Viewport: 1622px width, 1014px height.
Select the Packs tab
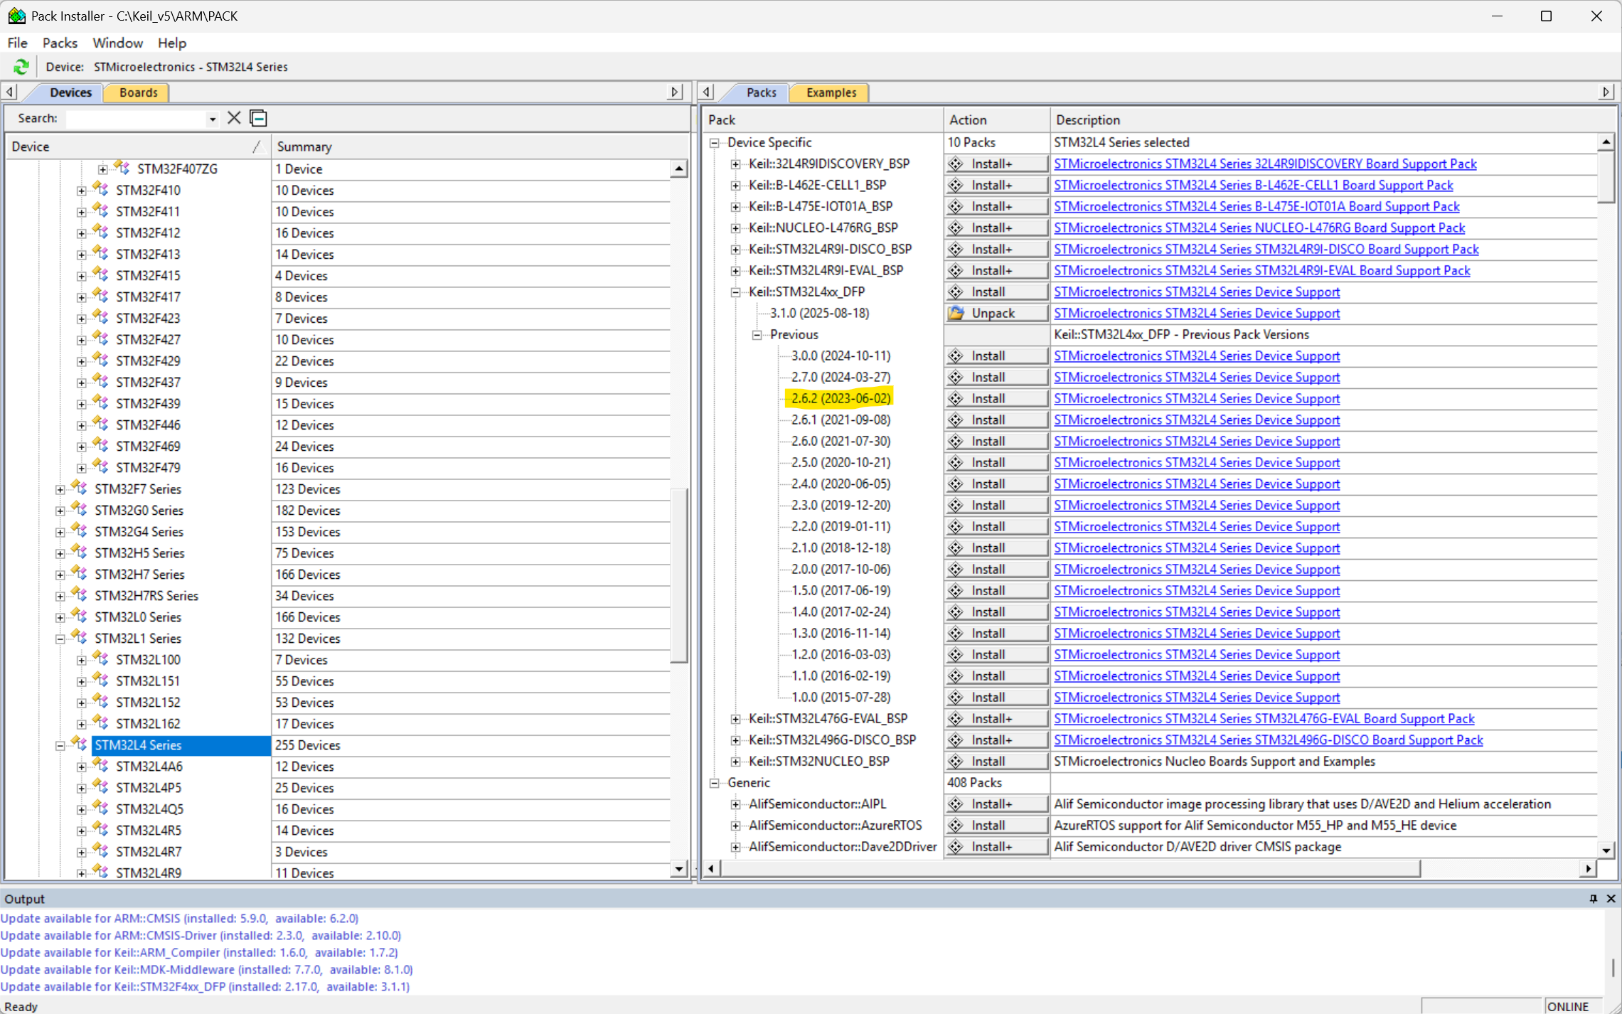tap(760, 92)
